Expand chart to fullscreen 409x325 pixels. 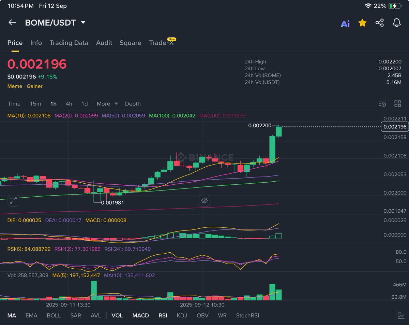[x=13, y=201]
